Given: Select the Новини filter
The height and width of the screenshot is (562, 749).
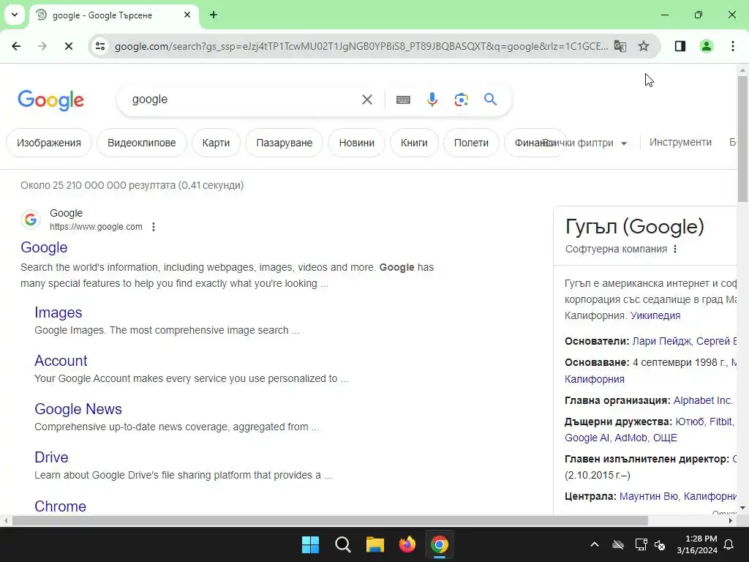Looking at the screenshot, I should (x=357, y=143).
